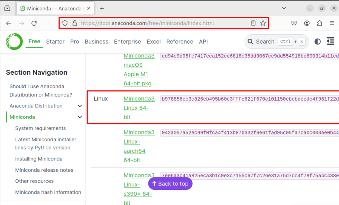Open the Anaconda Distribution section link
The width and height of the screenshot is (339, 205).
36,106
